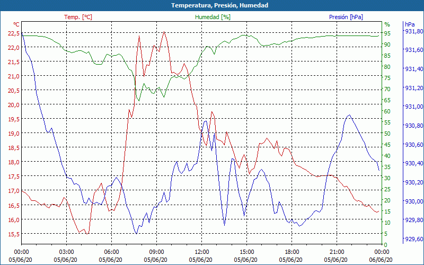Select the 85 value on humidity axis
This screenshot has height=265, width=424.
click(387, 56)
